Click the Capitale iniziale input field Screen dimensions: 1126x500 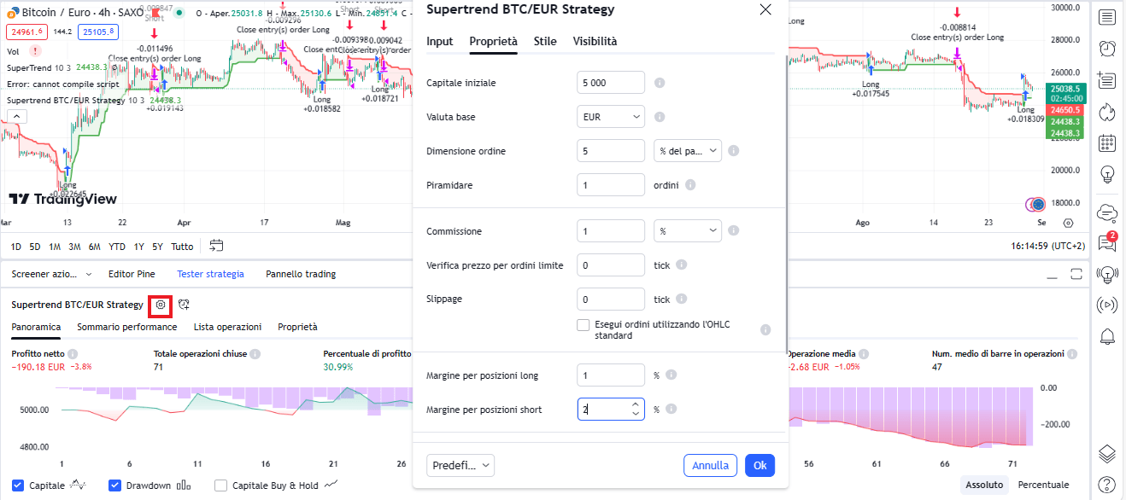[611, 83]
